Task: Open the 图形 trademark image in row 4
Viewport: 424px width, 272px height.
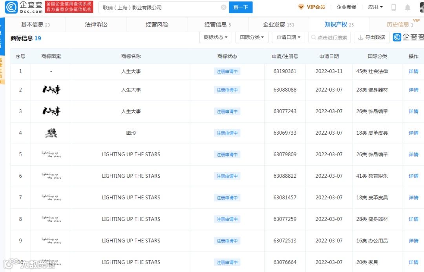Action: pyautogui.click(x=51, y=133)
